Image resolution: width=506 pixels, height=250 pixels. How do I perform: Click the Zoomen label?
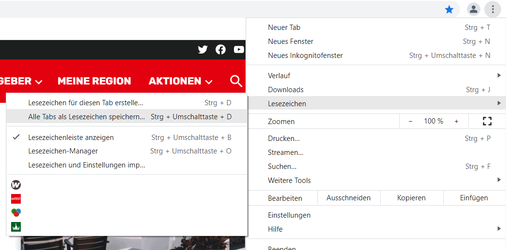click(x=281, y=122)
